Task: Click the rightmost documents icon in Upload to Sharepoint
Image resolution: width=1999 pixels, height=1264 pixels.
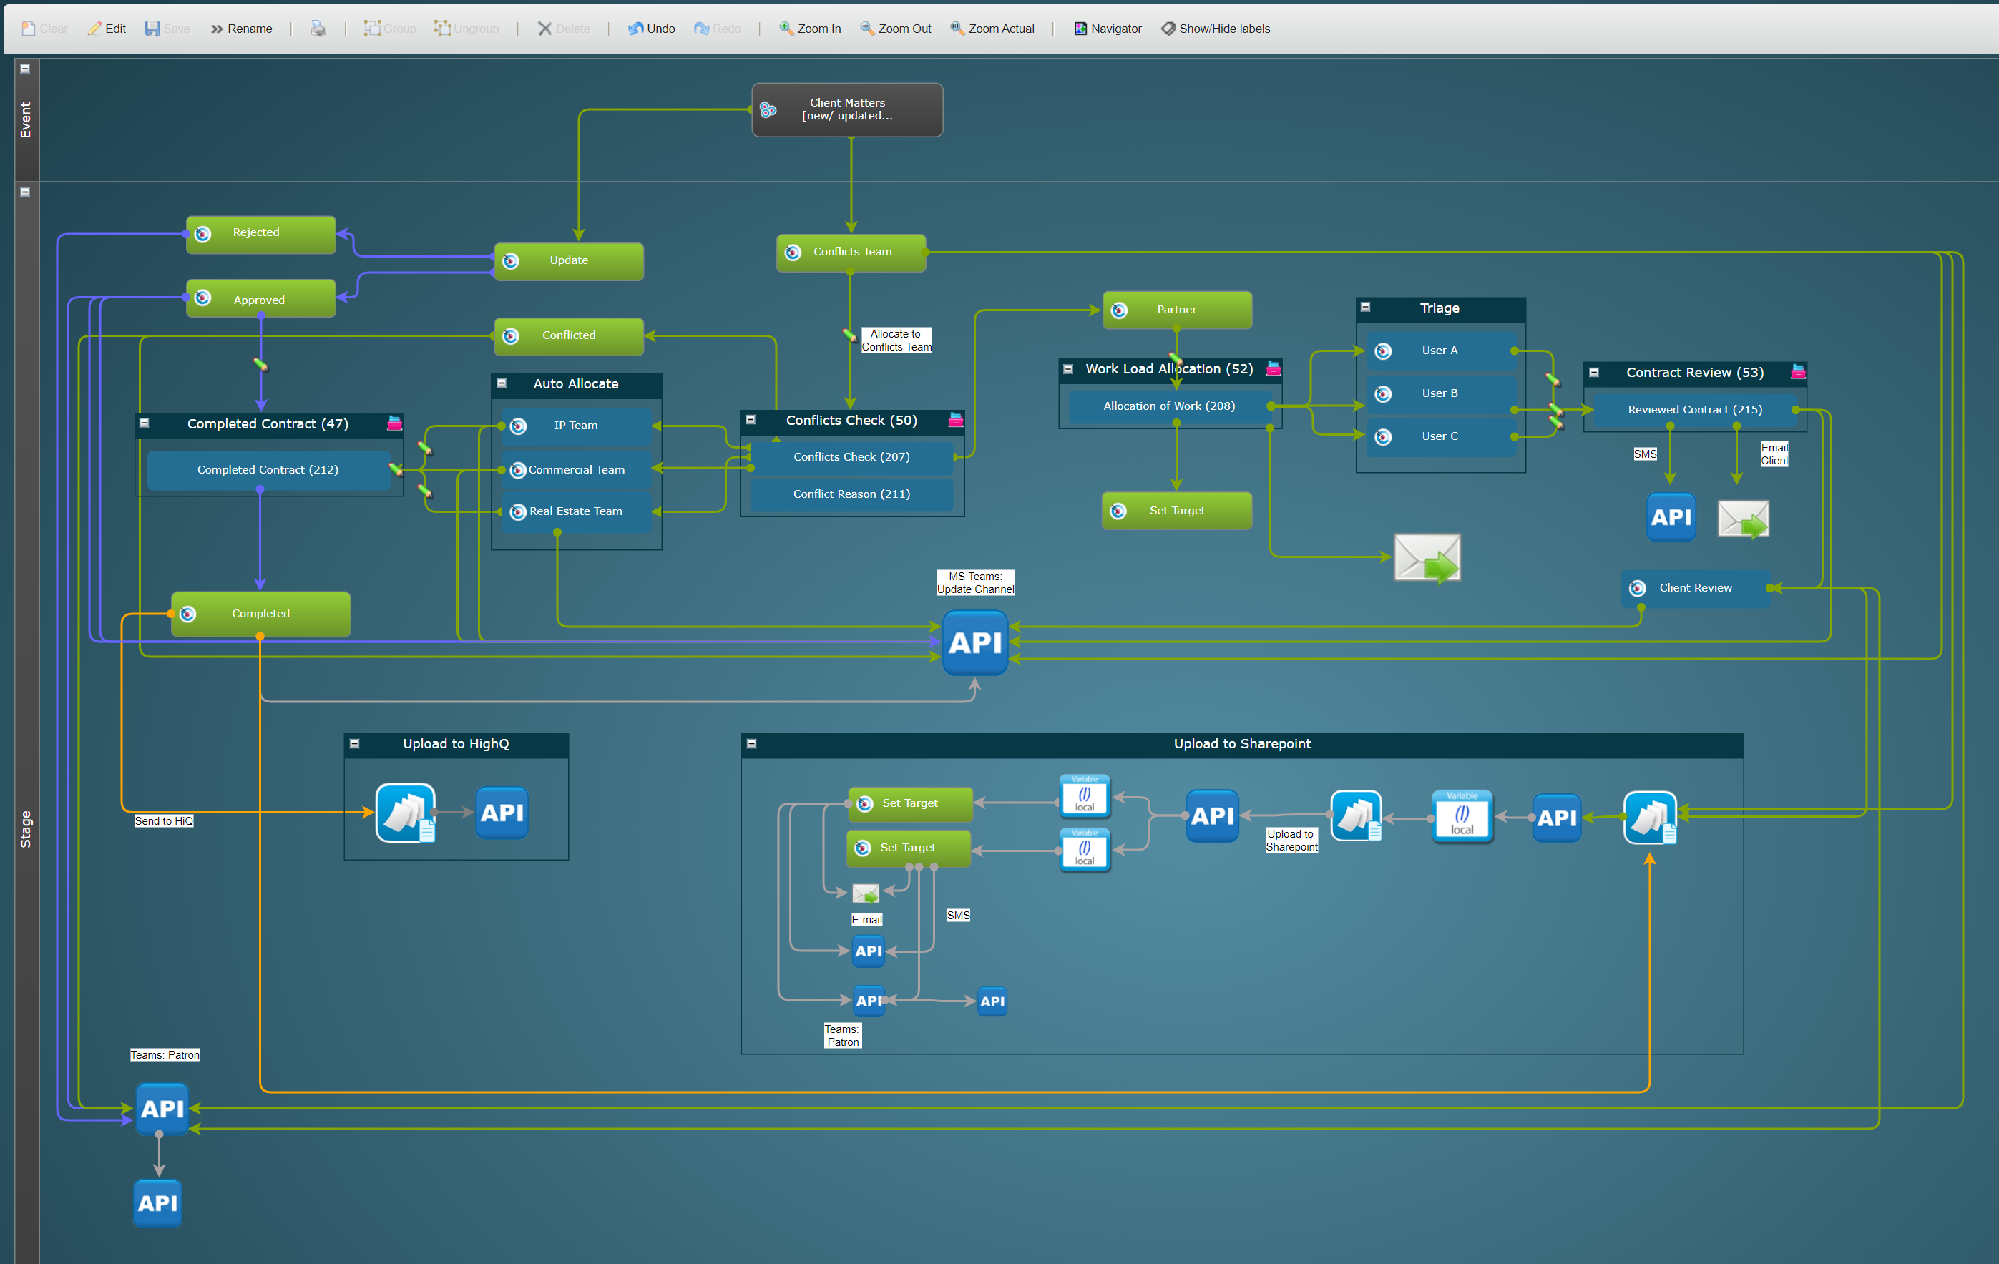Action: [1651, 818]
